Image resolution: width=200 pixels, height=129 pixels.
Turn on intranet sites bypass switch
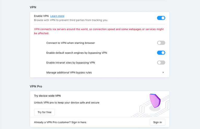coord(161,63)
